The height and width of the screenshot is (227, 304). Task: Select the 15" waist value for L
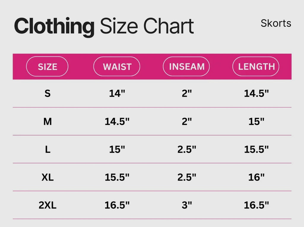[117, 149]
